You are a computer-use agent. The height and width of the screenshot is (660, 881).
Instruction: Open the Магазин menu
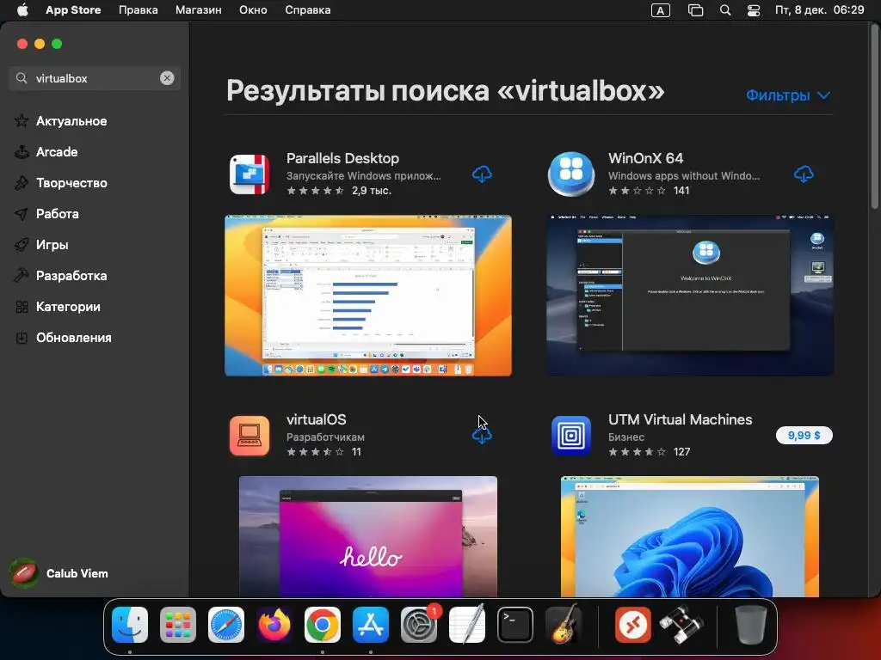click(x=199, y=10)
